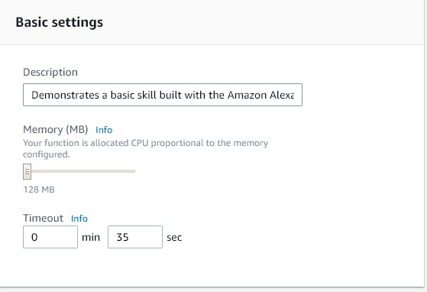Click the CPU proportional helper text

[145, 148]
